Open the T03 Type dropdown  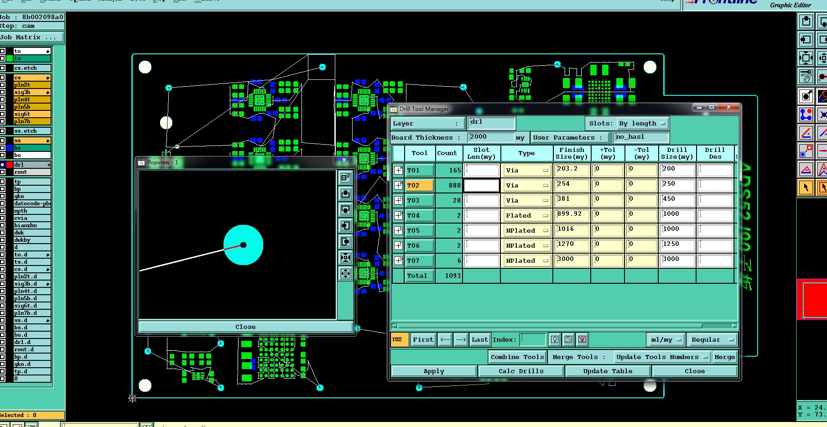pos(526,201)
